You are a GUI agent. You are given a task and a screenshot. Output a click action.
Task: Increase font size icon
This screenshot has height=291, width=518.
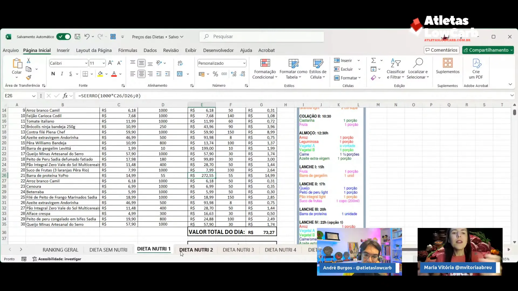[x=111, y=63]
